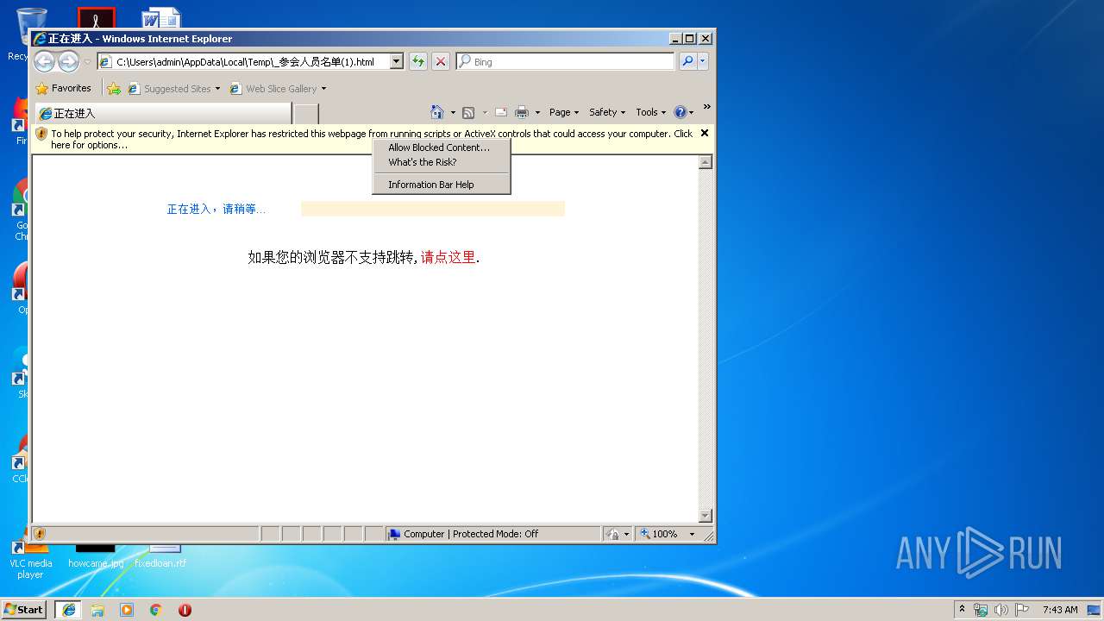Click the vertical scrollbar up arrow

[x=706, y=162]
